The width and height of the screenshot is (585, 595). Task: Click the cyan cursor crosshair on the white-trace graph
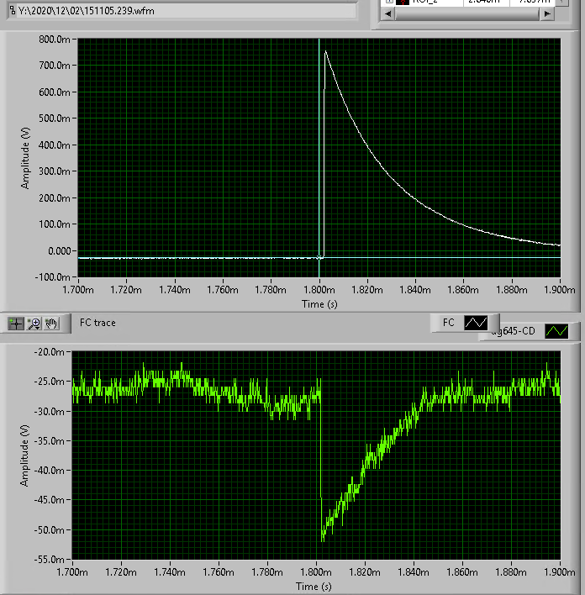pos(319,258)
